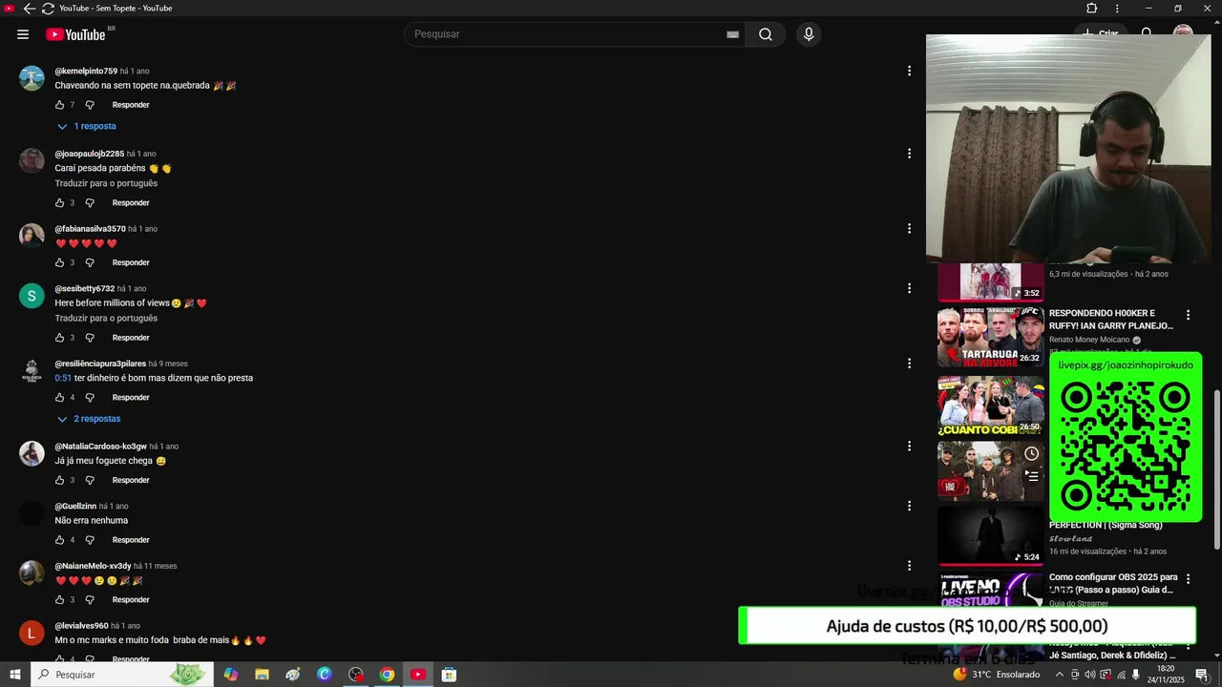Toggle dislike on @NaianeMelo-xv3dy comment
Screen dimensions: 1222x687
pyautogui.click(x=90, y=600)
